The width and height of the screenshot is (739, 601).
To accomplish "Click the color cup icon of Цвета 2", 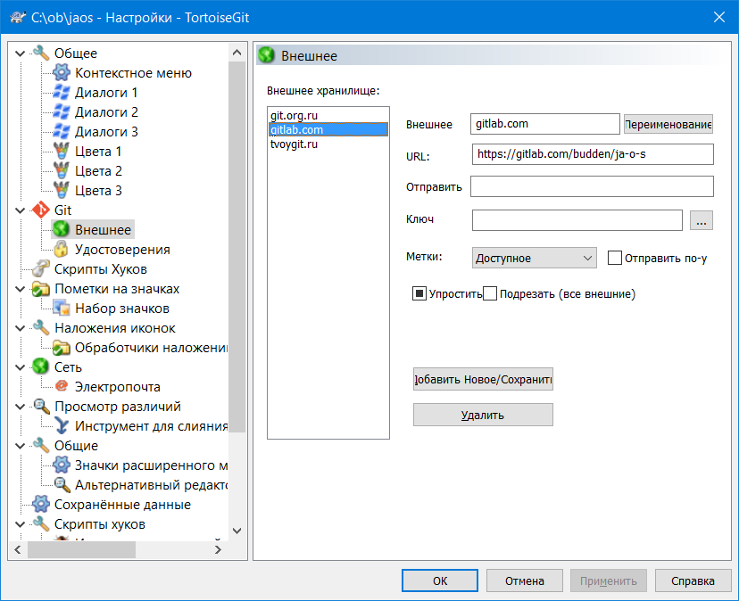I will coord(62,171).
